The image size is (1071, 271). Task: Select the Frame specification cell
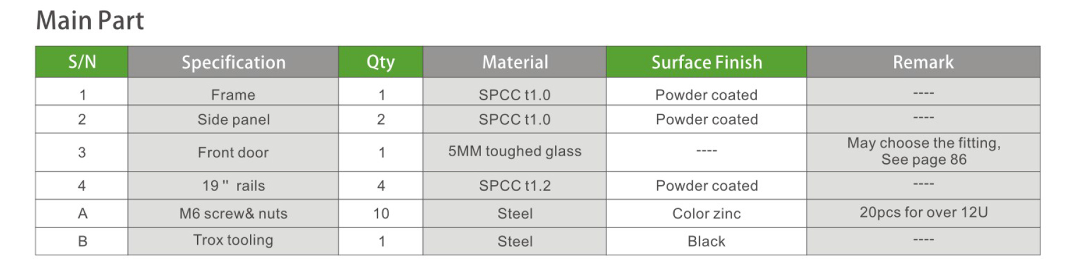tap(233, 95)
